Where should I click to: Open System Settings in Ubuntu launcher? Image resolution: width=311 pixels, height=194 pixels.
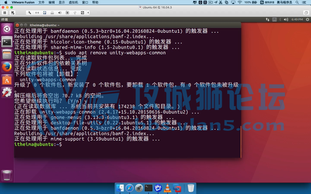tap(7, 92)
